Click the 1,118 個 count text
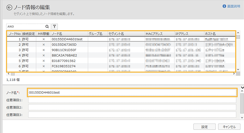This screenshot has width=244, height=133. point(13,80)
